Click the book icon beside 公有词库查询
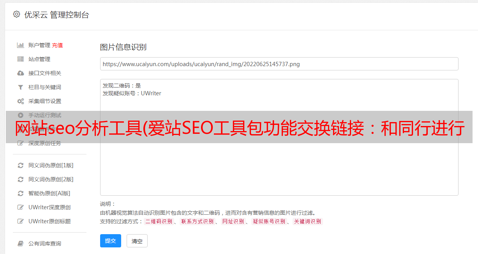Viewport: 478px width, 254px height. click(x=21, y=243)
